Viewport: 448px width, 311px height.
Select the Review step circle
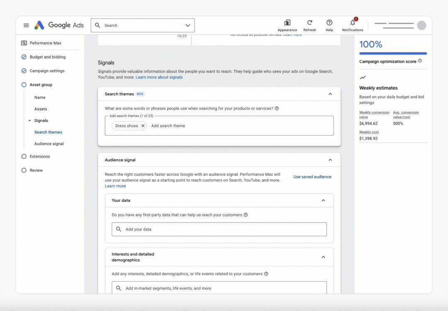point(24,170)
